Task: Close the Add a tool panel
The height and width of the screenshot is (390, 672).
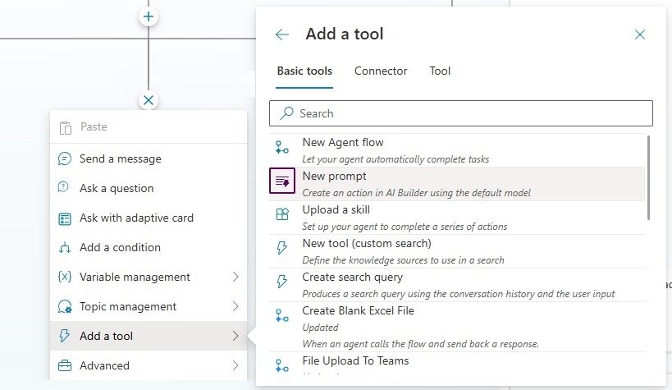Action: click(639, 34)
